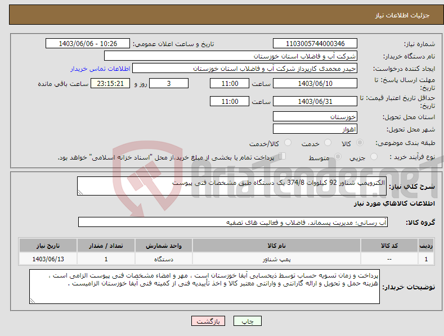
Task: Select the کالا radio button
Action: click(360, 143)
